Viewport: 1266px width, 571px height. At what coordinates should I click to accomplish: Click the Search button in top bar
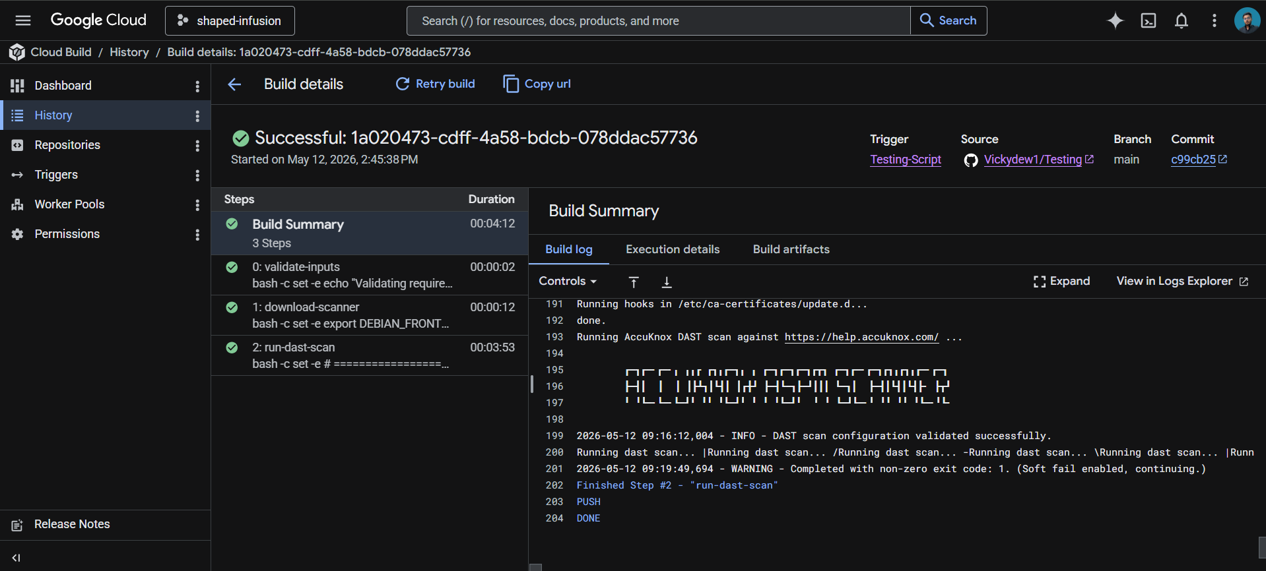pyautogui.click(x=949, y=21)
